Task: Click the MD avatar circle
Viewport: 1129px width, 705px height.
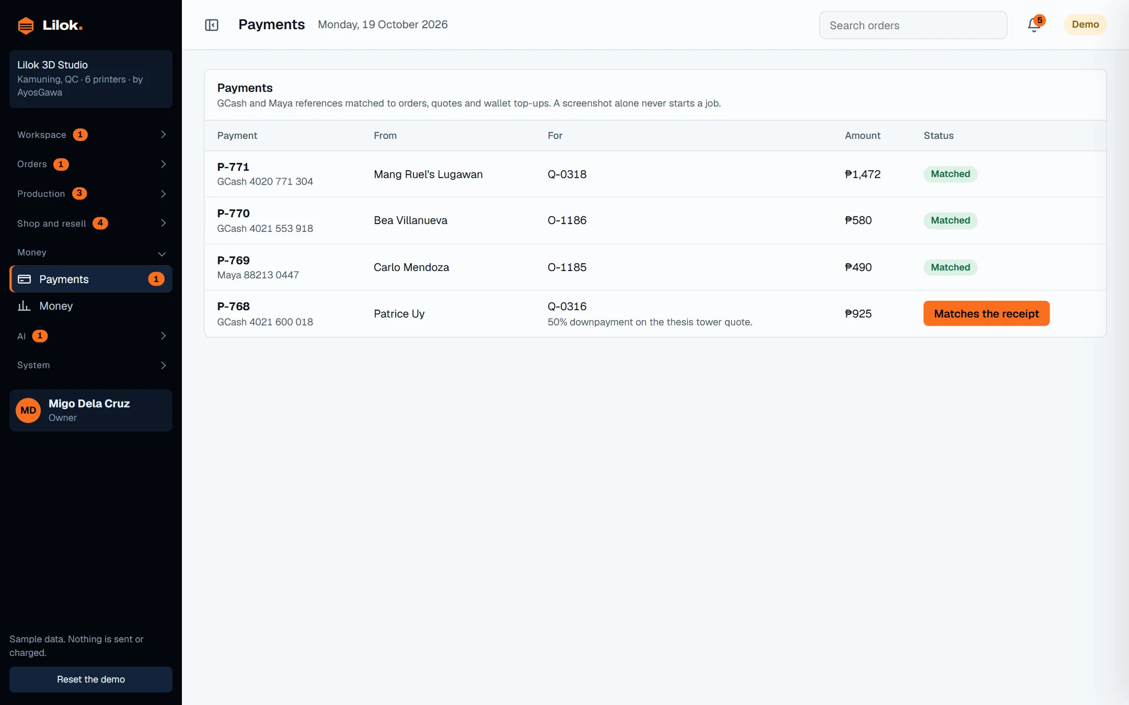Action: 28,410
